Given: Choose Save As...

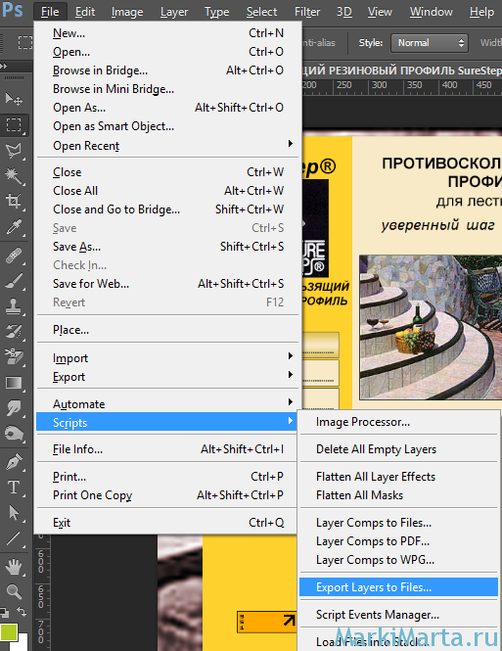Looking at the screenshot, I should coord(167,247).
